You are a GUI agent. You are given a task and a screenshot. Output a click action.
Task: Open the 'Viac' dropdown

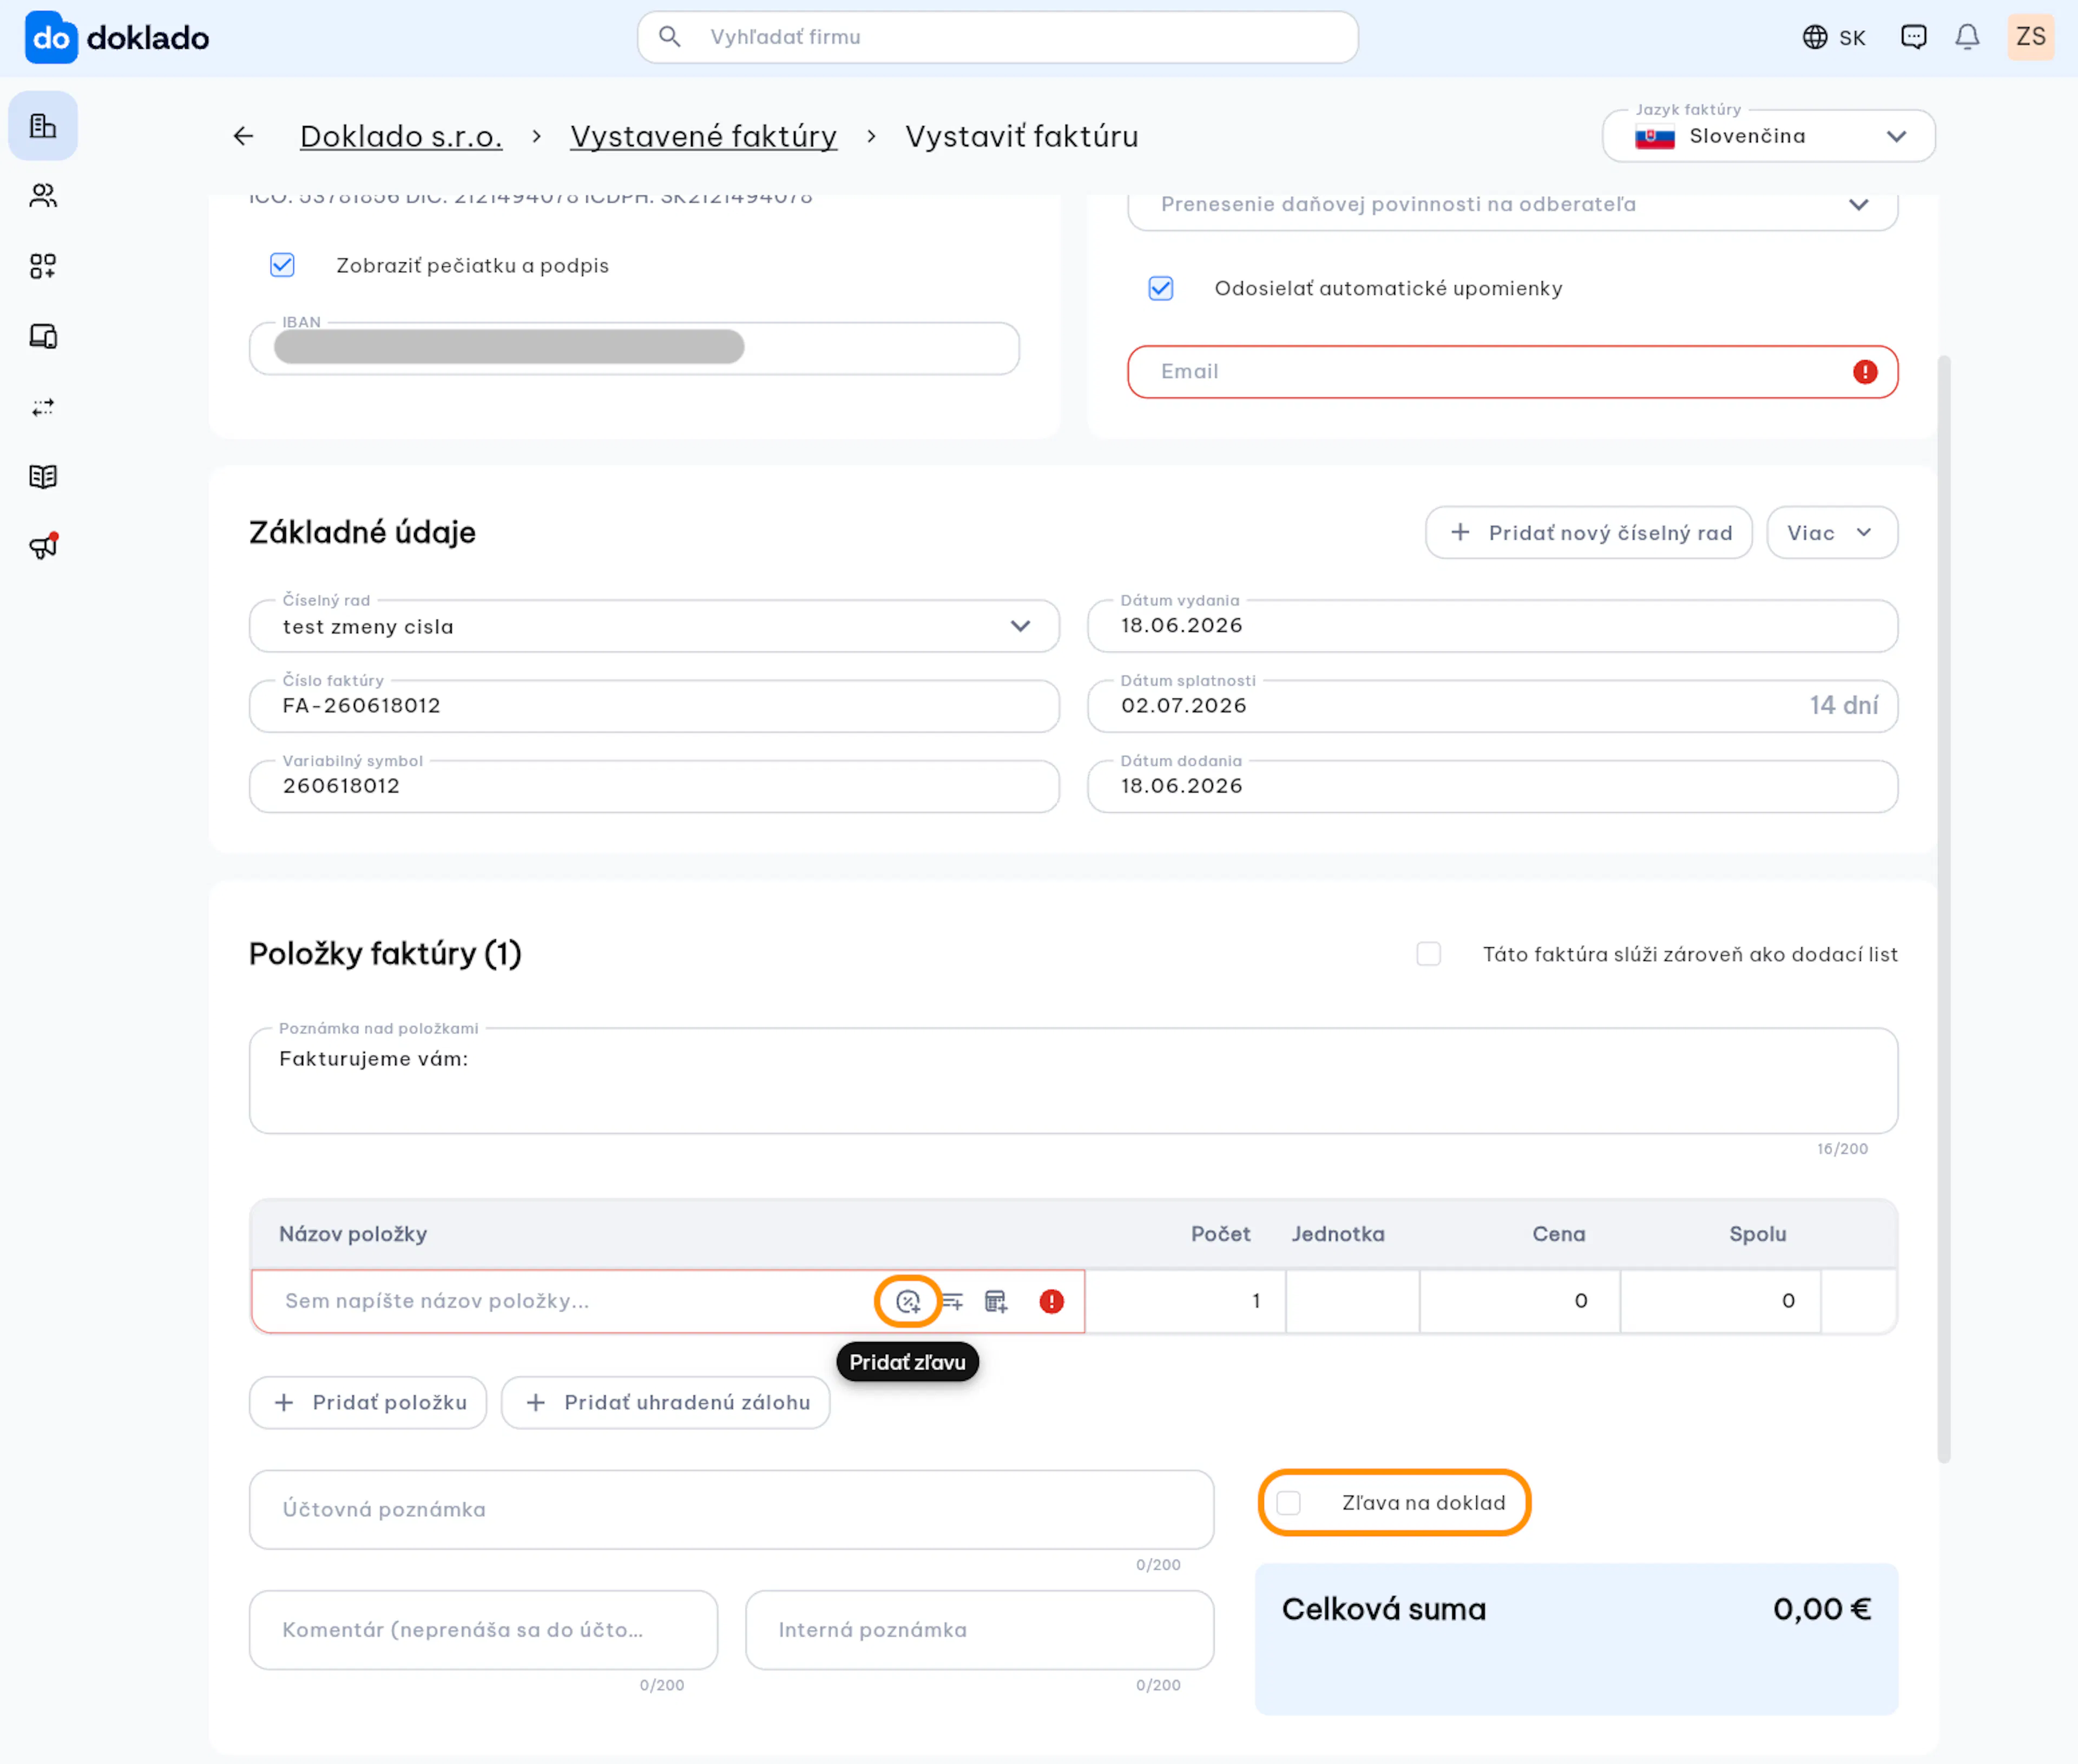1832,532
